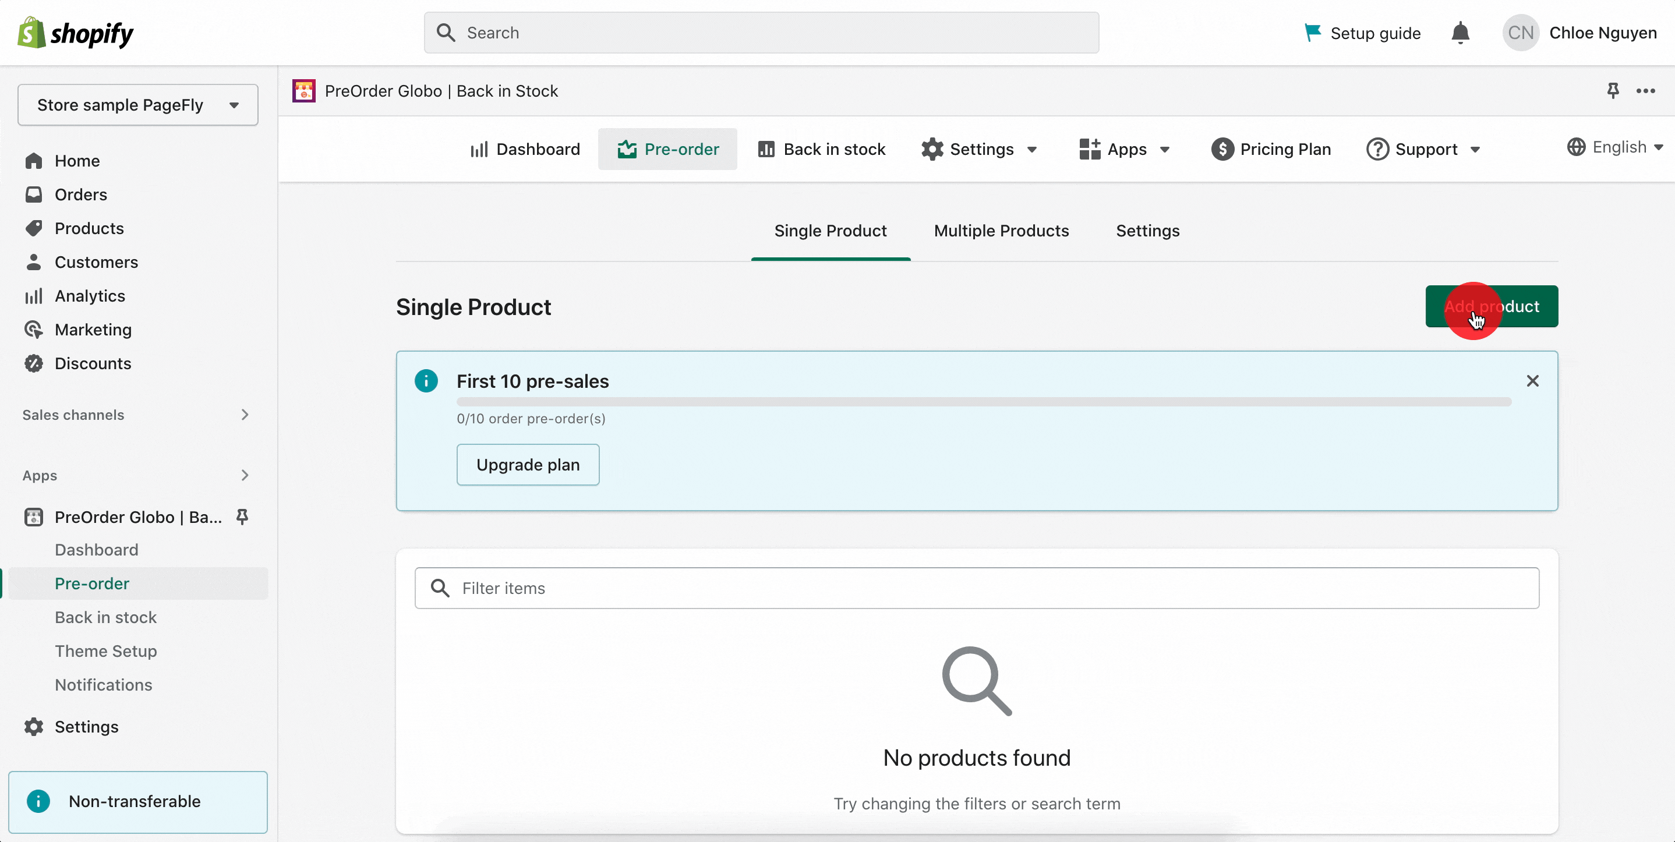The height and width of the screenshot is (842, 1675).
Task: Open Chloe Nguyen account menu
Action: pos(1580,33)
